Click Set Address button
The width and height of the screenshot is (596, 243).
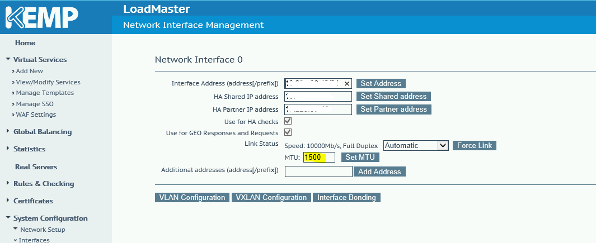point(381,84)
